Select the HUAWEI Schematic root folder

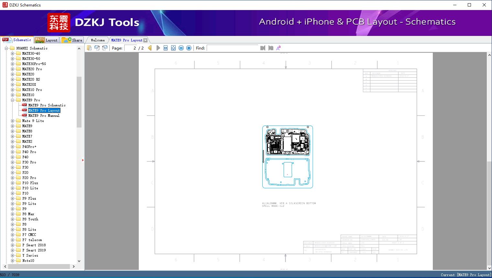[32, 48]
